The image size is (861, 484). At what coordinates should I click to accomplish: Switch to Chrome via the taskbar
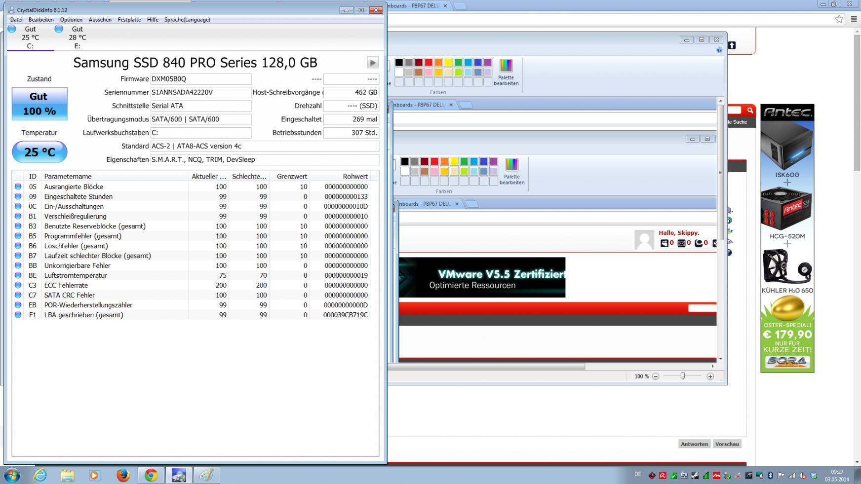pyautogui.click(x=151, y=475)
